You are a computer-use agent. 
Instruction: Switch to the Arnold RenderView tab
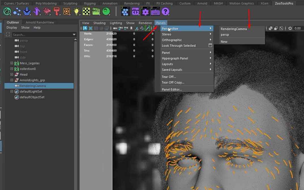[40, 22]
